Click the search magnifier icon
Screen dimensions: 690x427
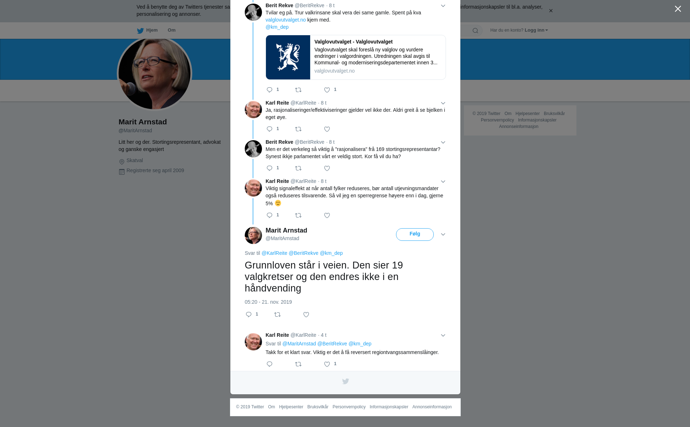pos(475,31)
